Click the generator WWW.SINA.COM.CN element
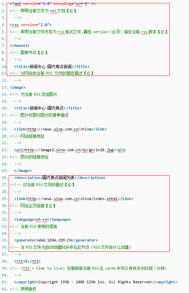Viewport: 189px width, 293px height. [56, 240]
